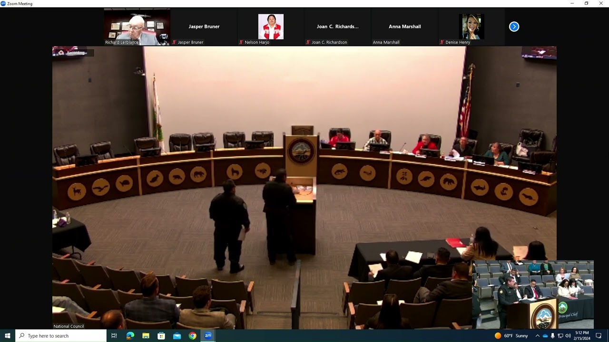The image size is (609, 342).
Task: Open the clock and calendar flyout
Action: tap(582, 336)
